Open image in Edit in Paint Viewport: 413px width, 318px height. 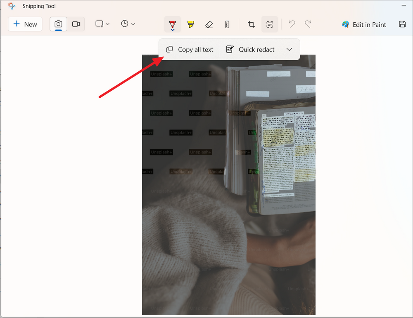click(363, 24)
